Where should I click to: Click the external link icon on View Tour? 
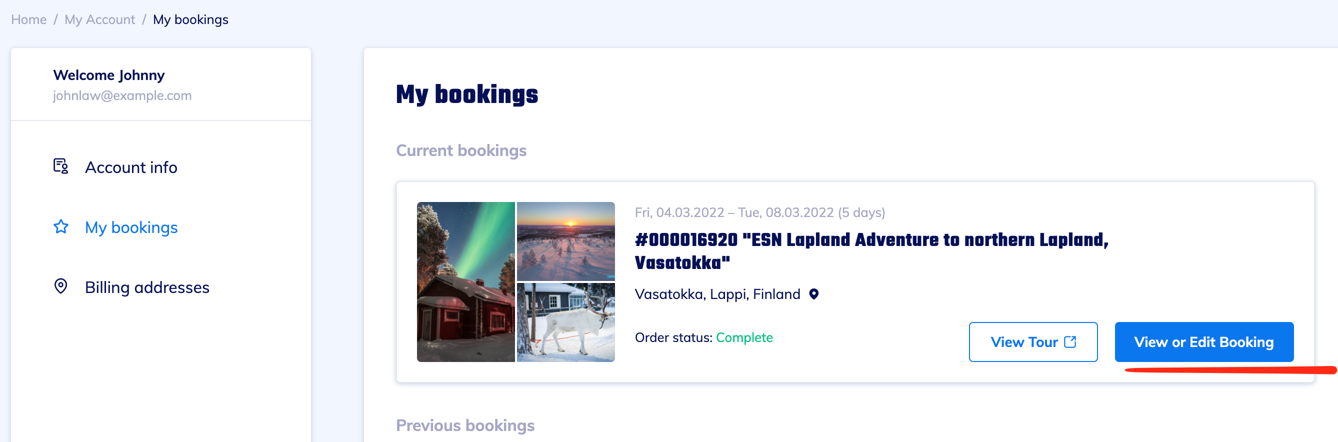[x=1070, y=342]
